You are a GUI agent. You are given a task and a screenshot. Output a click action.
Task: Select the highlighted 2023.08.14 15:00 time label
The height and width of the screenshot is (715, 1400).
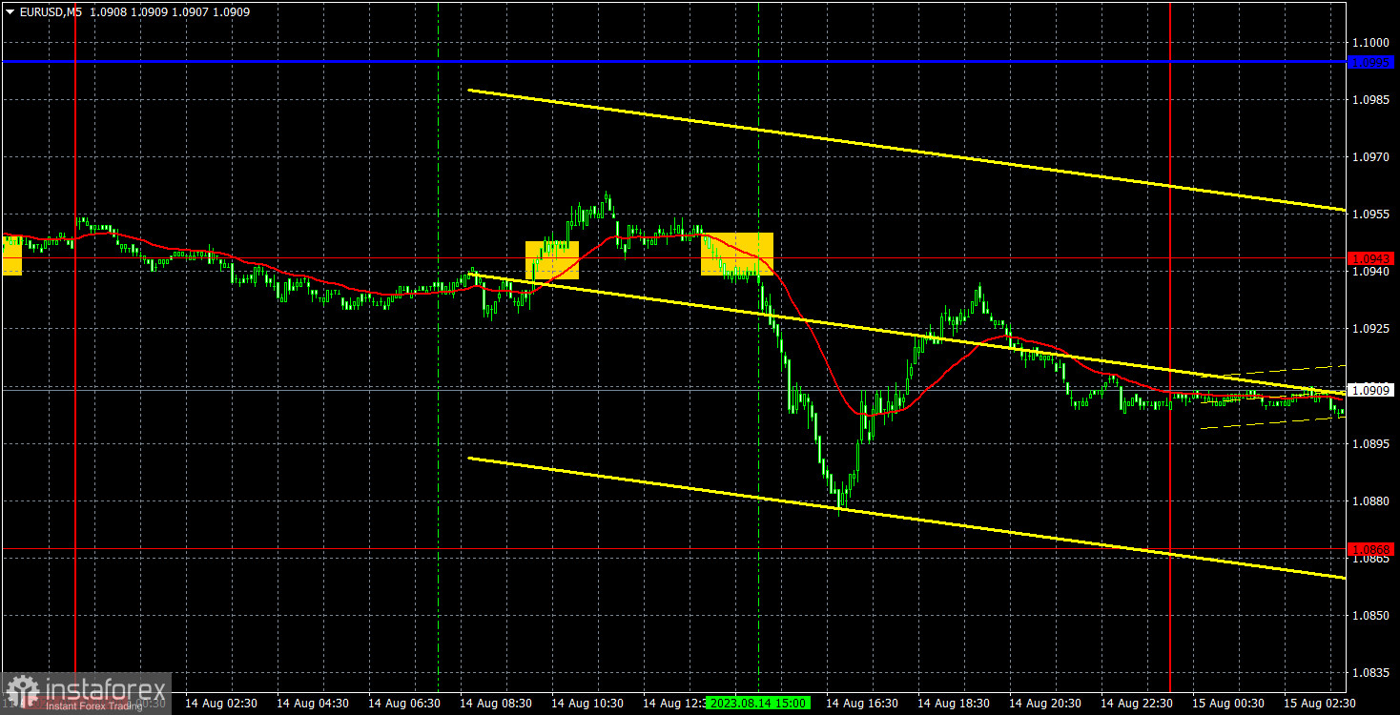click(x=758, y=703)
